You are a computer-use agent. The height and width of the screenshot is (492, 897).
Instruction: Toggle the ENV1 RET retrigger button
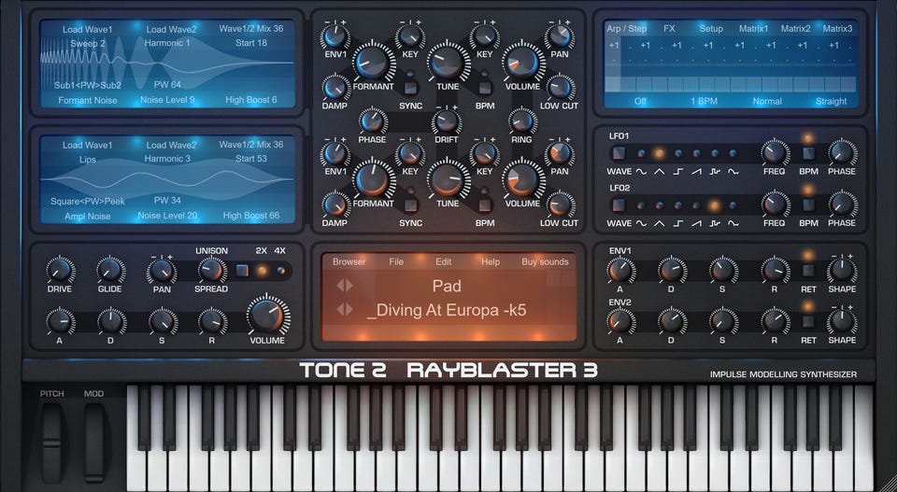[807, 271]
